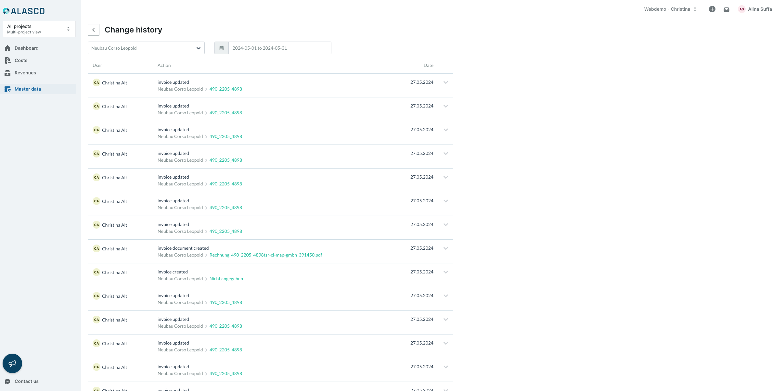Click the plus icon in the top bar
Viewport: 772px width, 391px height.
coord(712,9)
